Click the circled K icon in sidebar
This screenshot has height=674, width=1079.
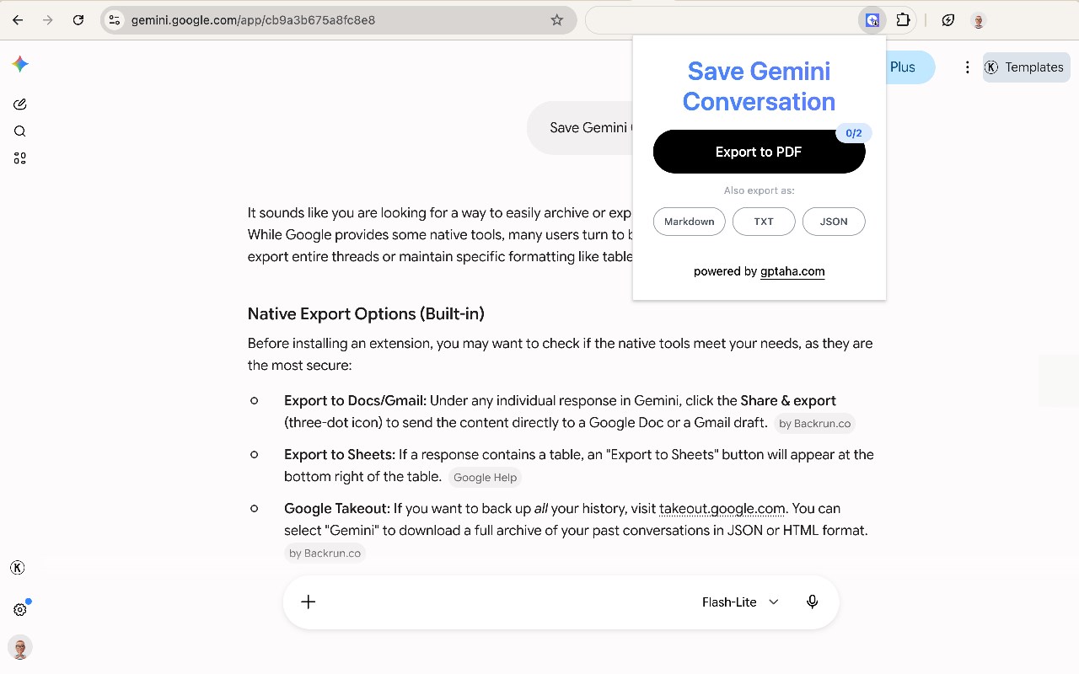pos(17,568)
